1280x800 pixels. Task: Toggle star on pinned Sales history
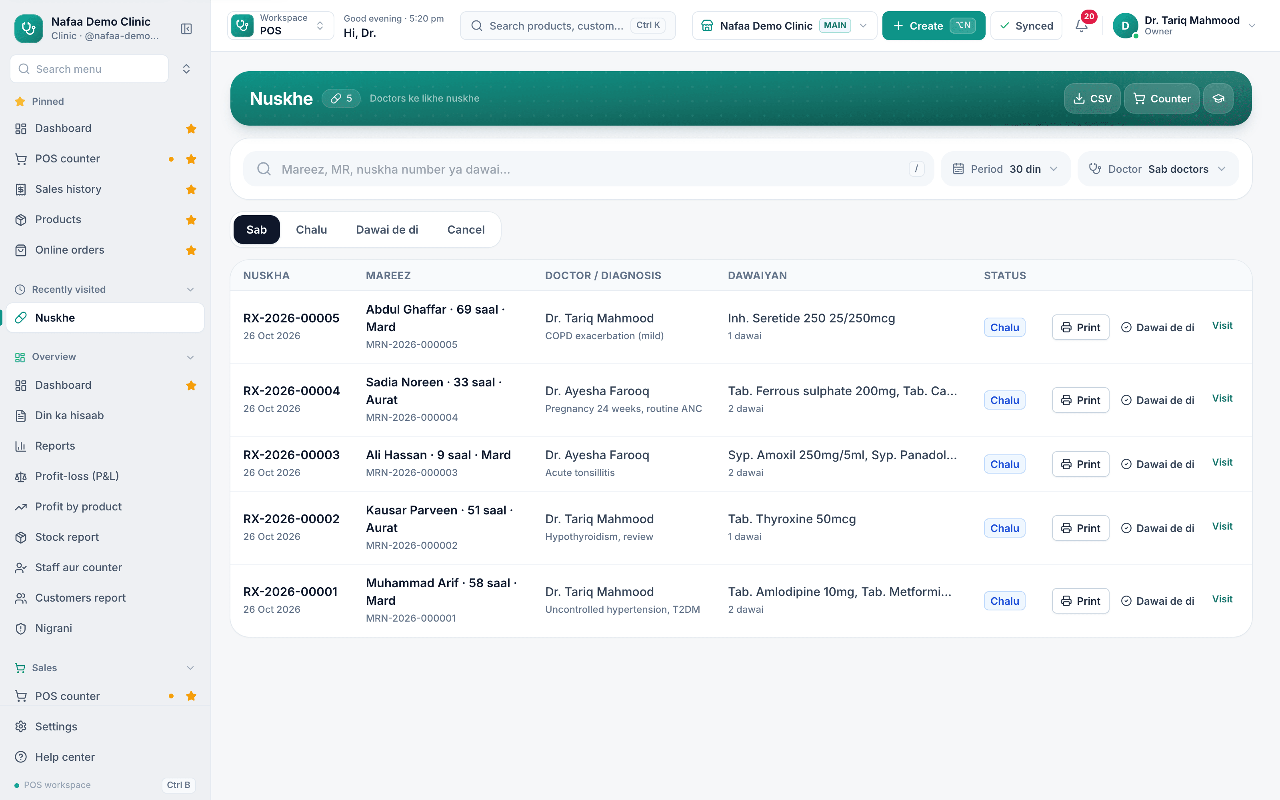[x=191, y=190]
